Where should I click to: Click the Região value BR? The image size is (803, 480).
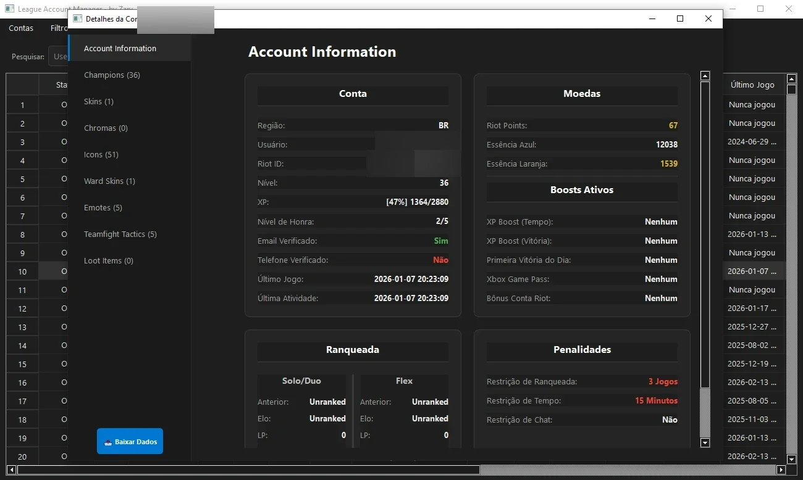point(444,125)
